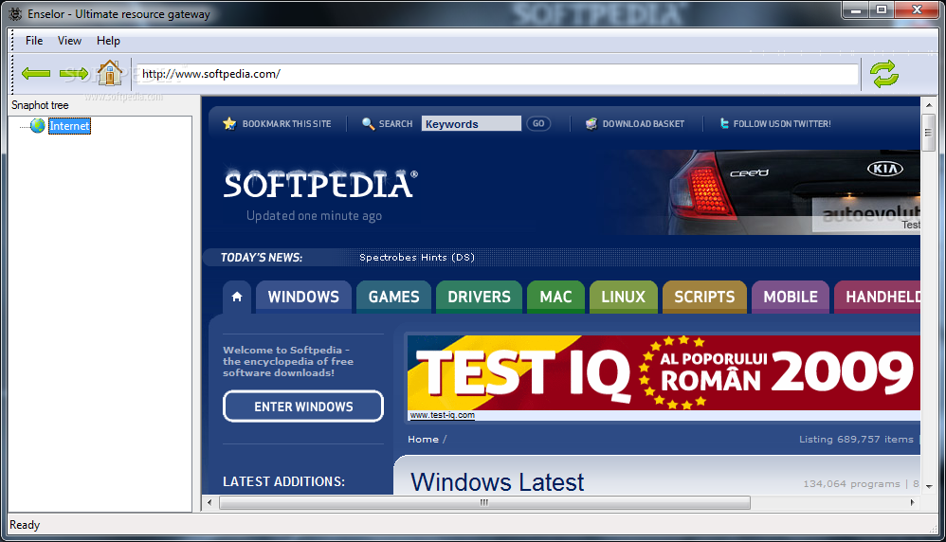The image size is (946, 542).
Task: Click the vertical scrollbar down arrow
Action: [929, 486]
